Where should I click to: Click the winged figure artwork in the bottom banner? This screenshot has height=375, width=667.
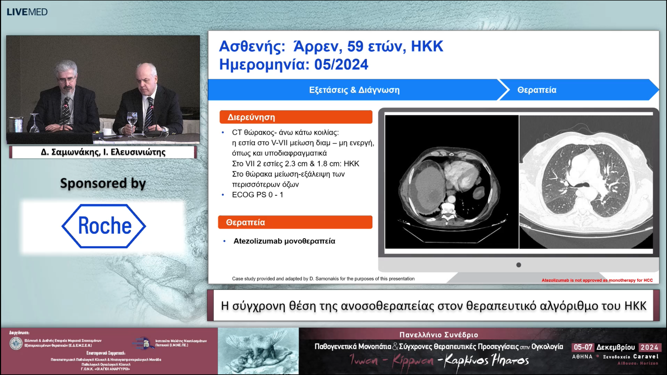[258, 351]
